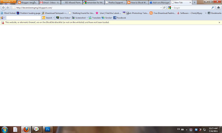
Task: Switch to the Firefox Support tab
Action: point(116,2)
